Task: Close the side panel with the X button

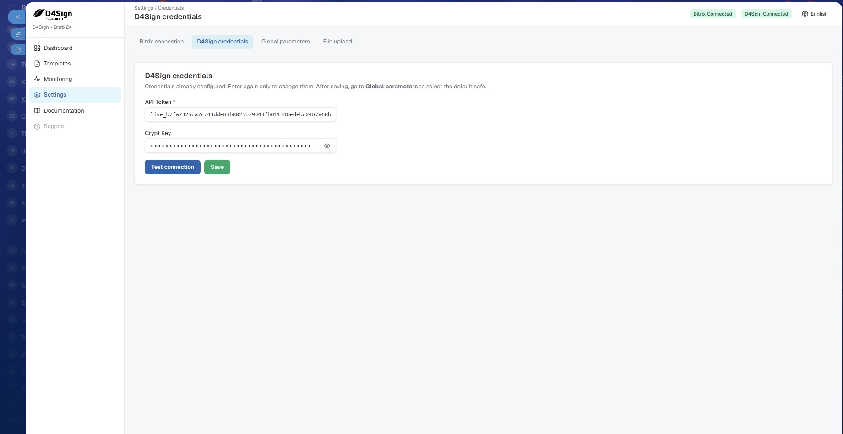Action: [17, 17]
